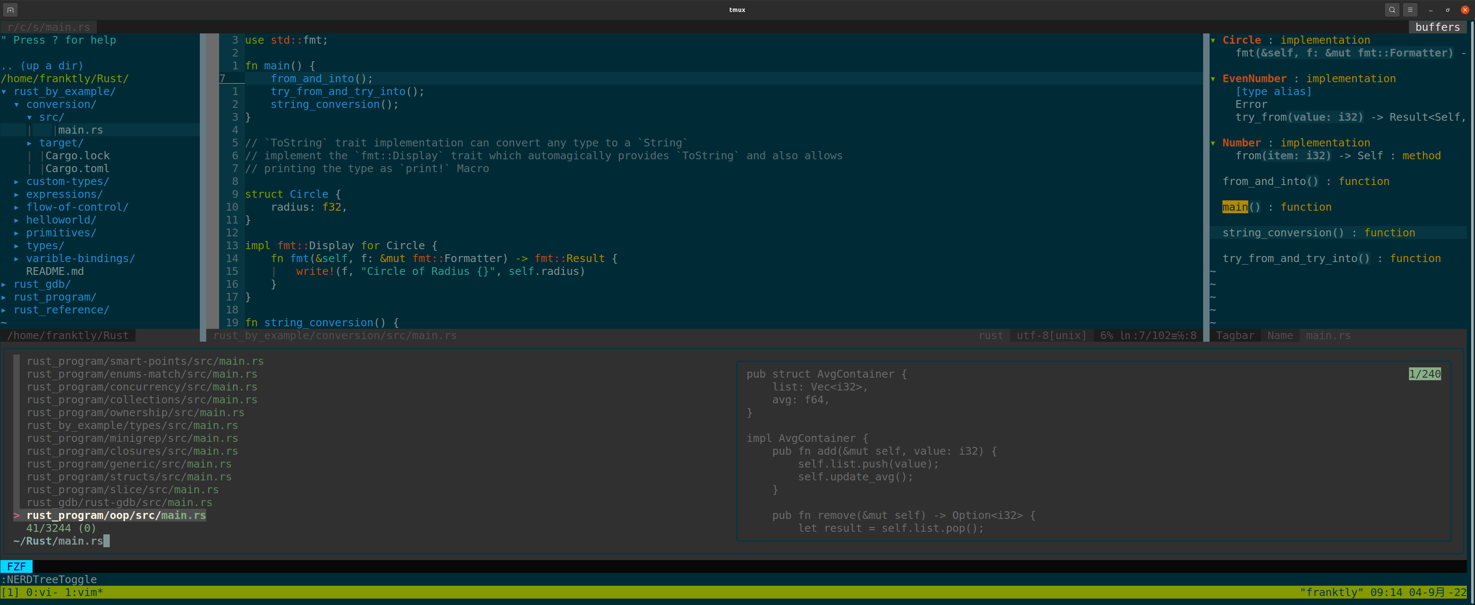
Task: Expand the rust_reference/ folder arrow
Action: pos(4,310)
